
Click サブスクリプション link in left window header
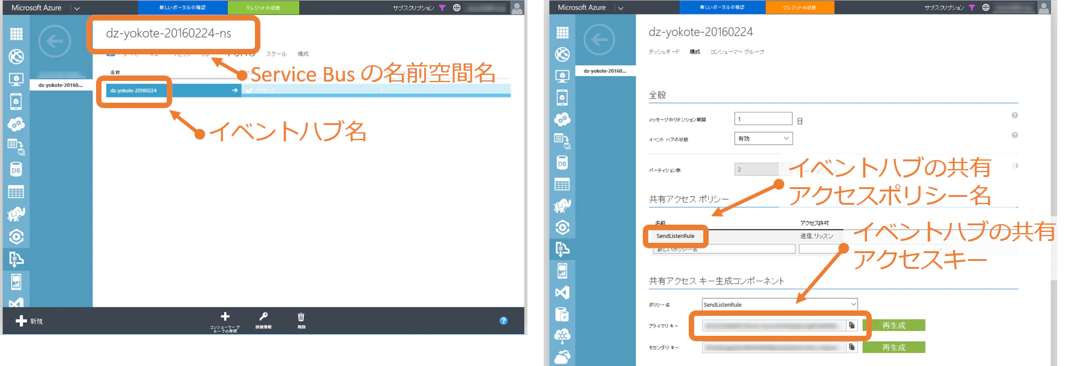coord(413,8)
